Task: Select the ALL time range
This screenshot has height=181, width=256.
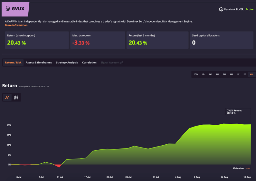Action: pos(251,74)
